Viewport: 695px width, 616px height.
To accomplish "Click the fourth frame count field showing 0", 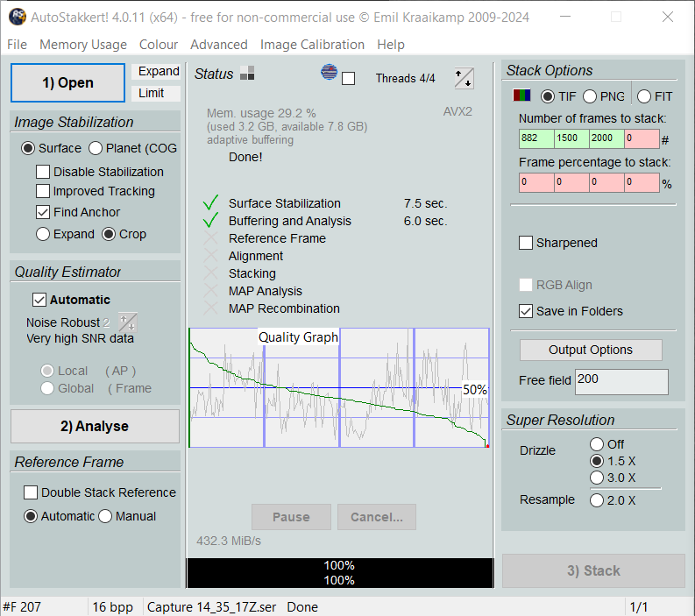I will (642, 138).
